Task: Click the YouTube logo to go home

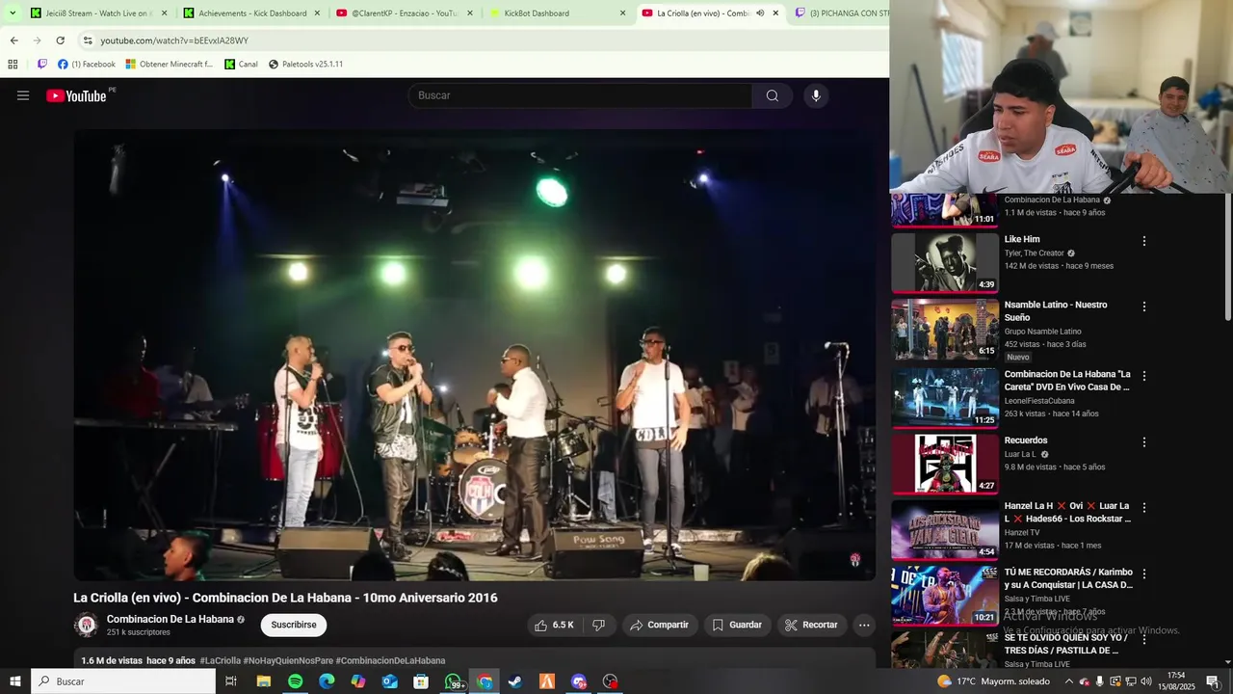Action: tap(76, 95)
